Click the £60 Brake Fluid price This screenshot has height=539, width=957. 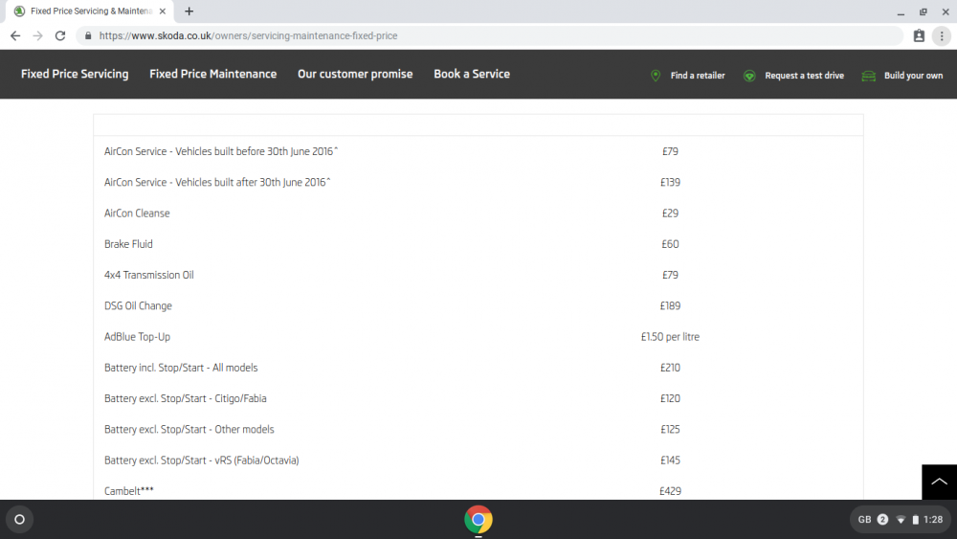(x=670, y=244)
